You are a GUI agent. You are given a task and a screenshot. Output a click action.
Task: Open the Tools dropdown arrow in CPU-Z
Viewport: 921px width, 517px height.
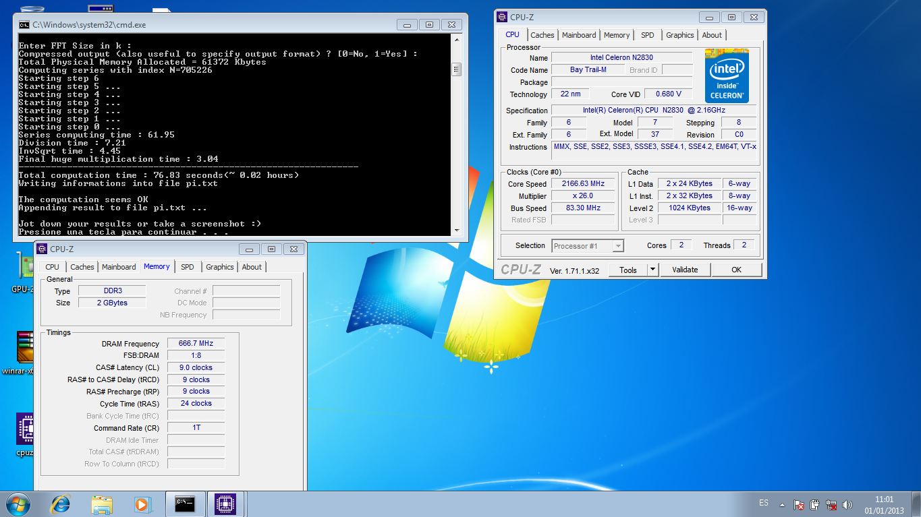pos(652,270)
